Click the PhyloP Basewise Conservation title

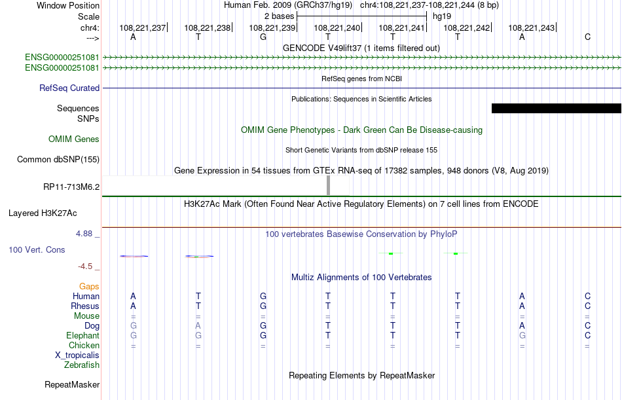pyautogui.click(x=361, y=234)
